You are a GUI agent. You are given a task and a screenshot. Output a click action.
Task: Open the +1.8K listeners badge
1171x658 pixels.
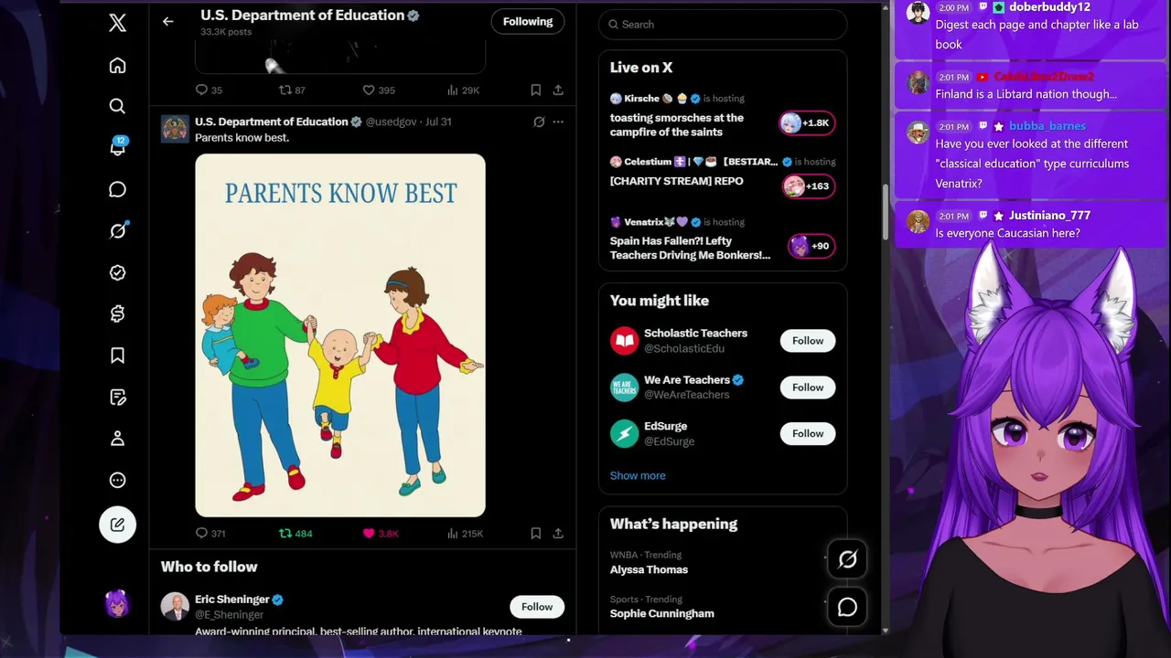[x=806, y=122]
